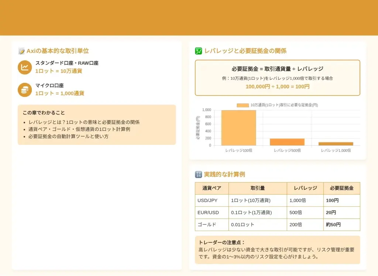Click the memo icon beside Axiの基本的な取引単位

click(21, 51)
